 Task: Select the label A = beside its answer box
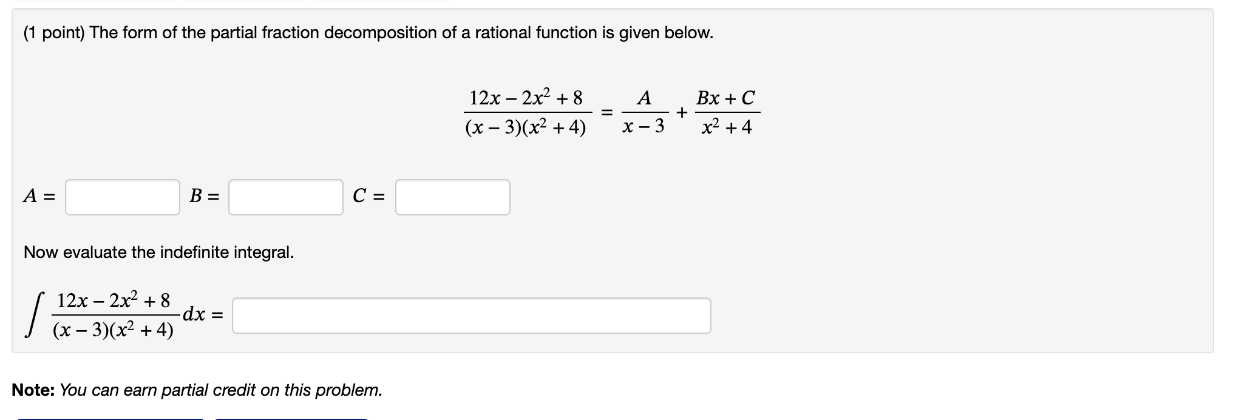pyautogui.click(x=38, y=195)
